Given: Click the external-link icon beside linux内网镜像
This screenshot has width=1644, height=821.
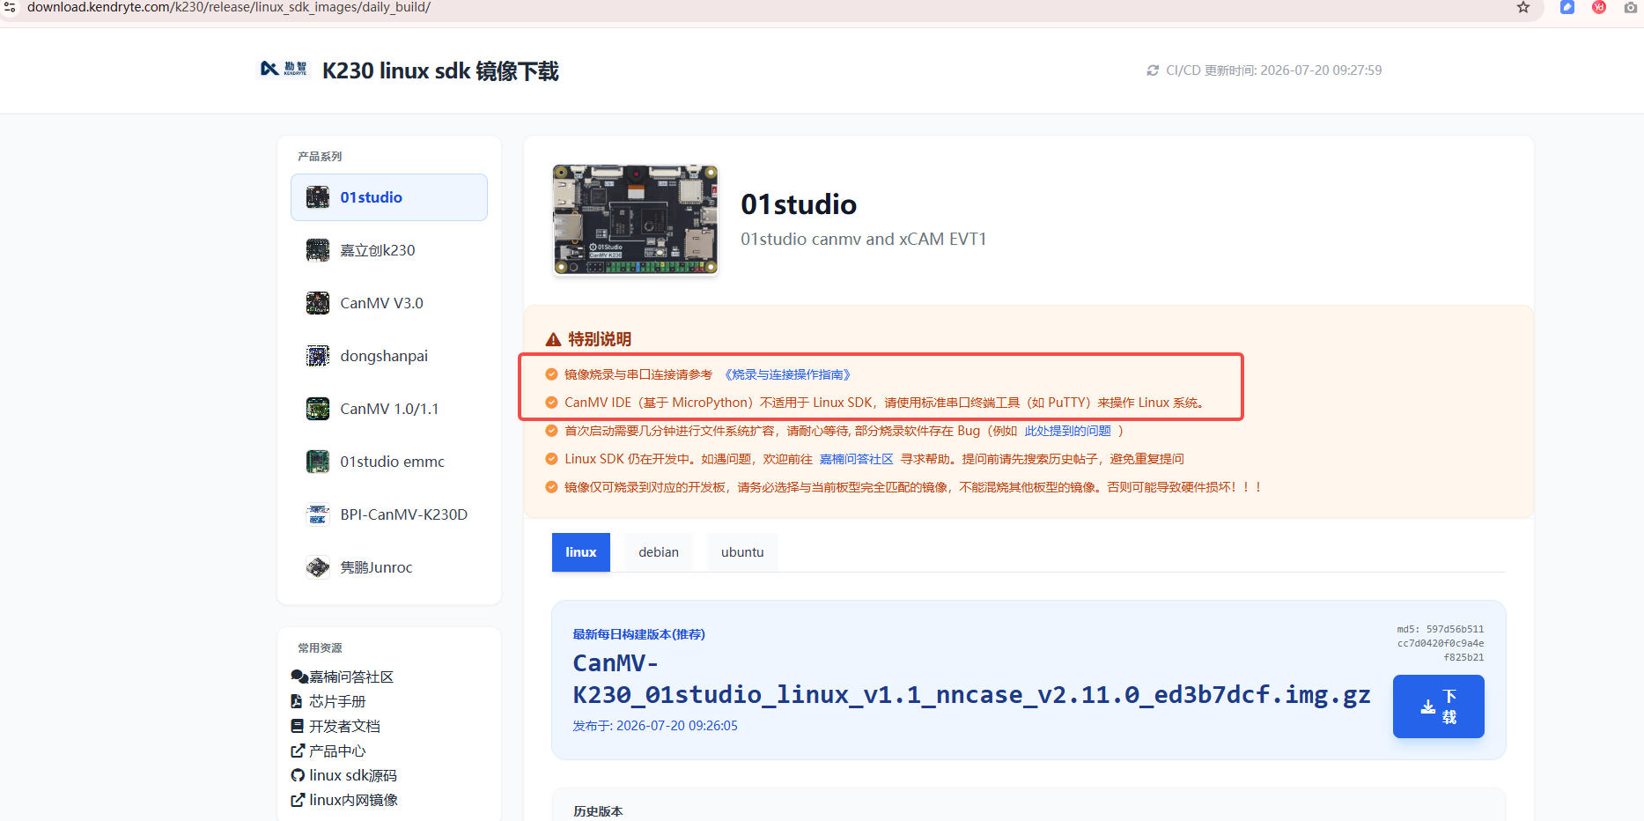Looking at the screenshot, I should tap(298, 800).
